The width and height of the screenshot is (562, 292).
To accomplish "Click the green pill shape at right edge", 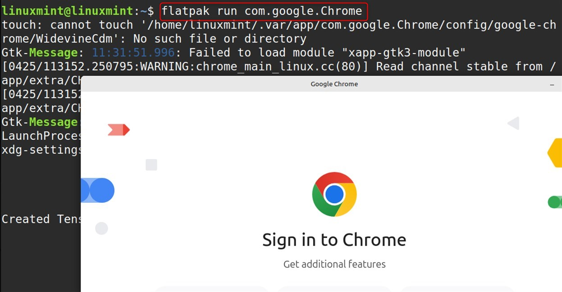I will point(555,202).
